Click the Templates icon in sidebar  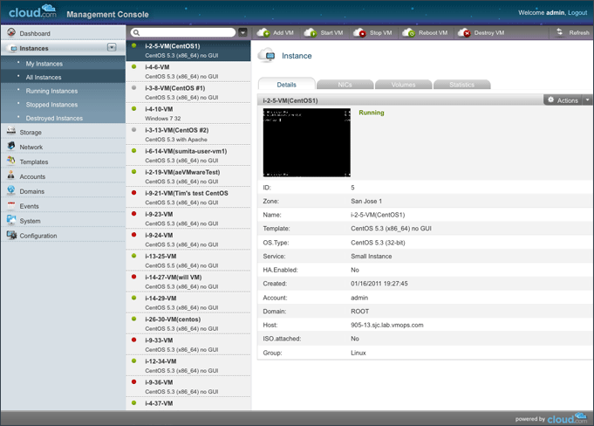11,161
